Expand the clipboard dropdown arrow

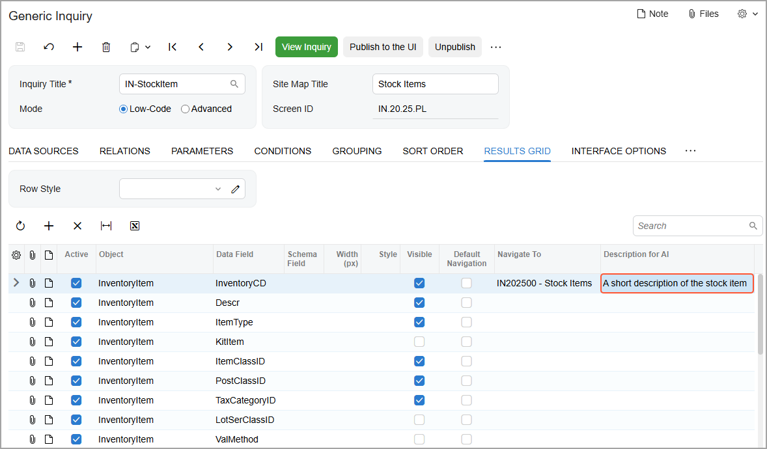click(x=148, y=48)
